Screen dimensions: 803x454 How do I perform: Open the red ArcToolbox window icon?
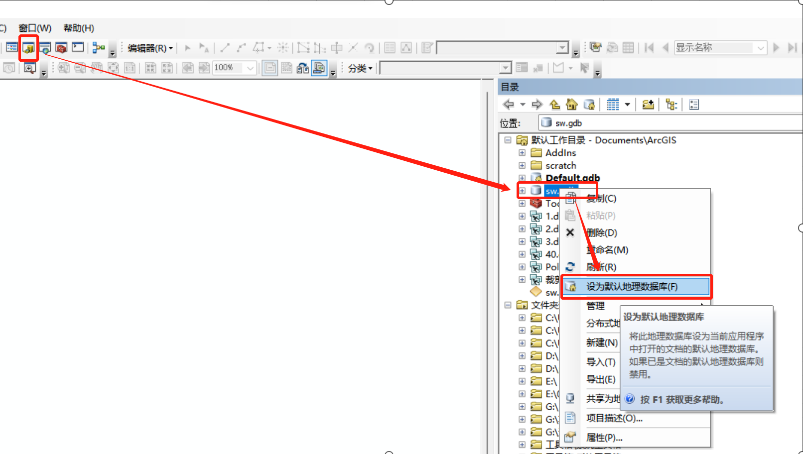point(61,48)
